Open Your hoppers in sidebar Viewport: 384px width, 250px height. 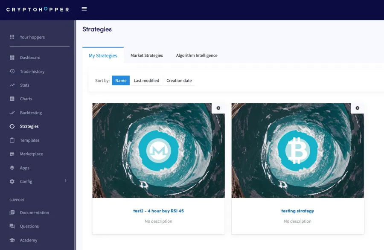coord(32,37)
